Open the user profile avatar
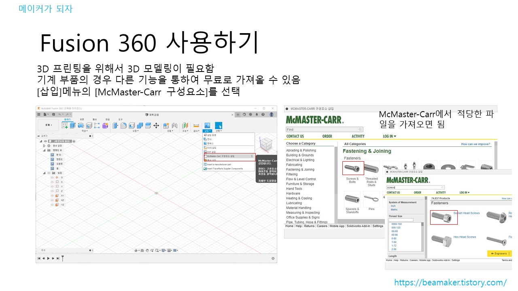 click(x=272, y=114)
